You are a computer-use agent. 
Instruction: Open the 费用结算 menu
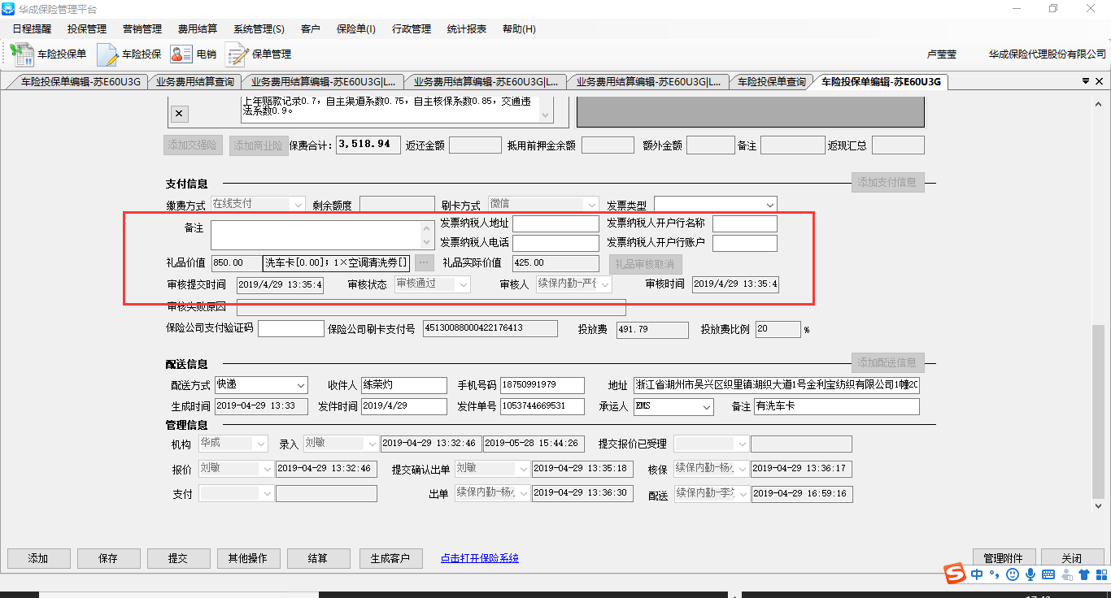click(x=197, y=28)
